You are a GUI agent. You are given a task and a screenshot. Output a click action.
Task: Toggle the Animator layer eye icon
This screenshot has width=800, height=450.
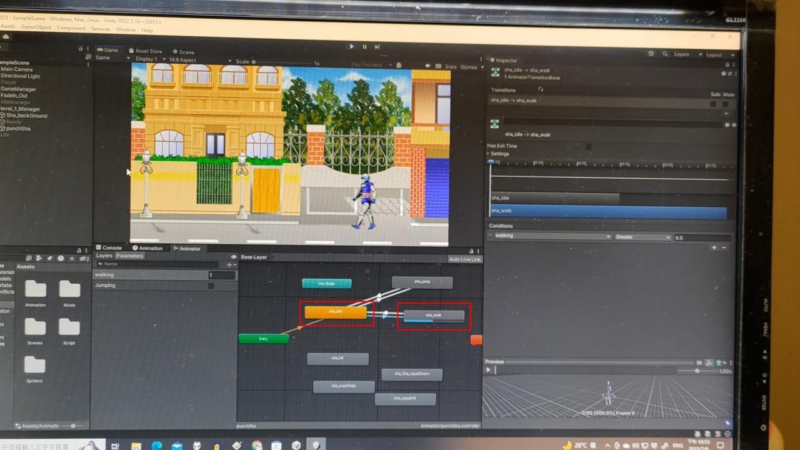234,257
